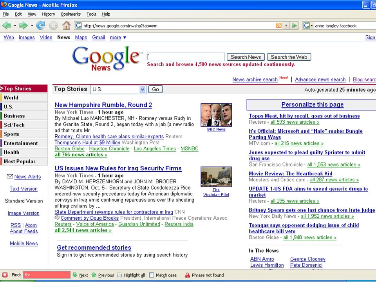Open the History menu

[49, 14]
